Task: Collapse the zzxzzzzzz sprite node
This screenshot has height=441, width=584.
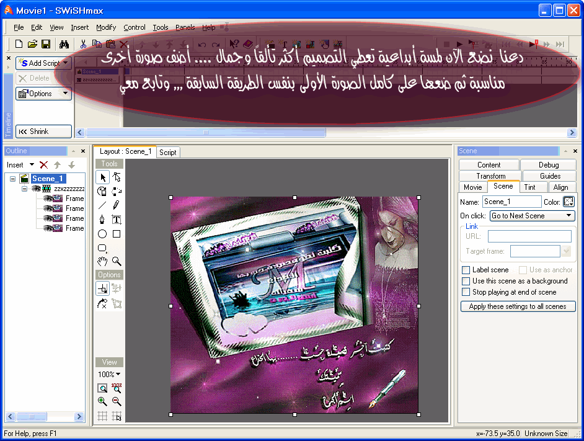Action: coord(25,189)
